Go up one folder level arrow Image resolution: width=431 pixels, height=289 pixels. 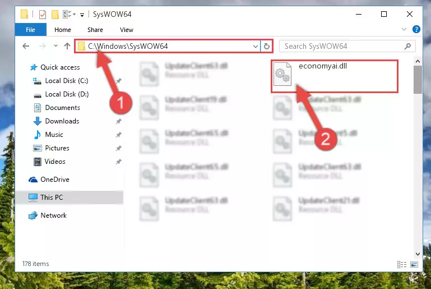tap(67, 46)
